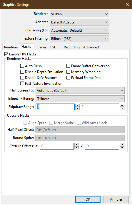Click the first Skipdraw Range input field
The height and width of the screenshot is (205, 132).
(x=55, y=107)
